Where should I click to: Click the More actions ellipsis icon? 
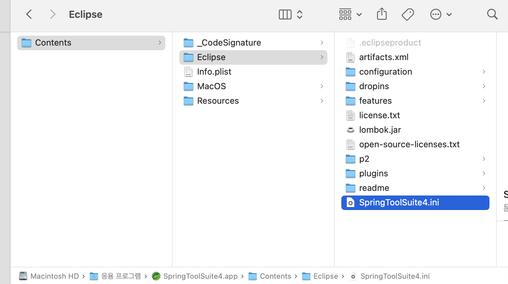point(436,14)
